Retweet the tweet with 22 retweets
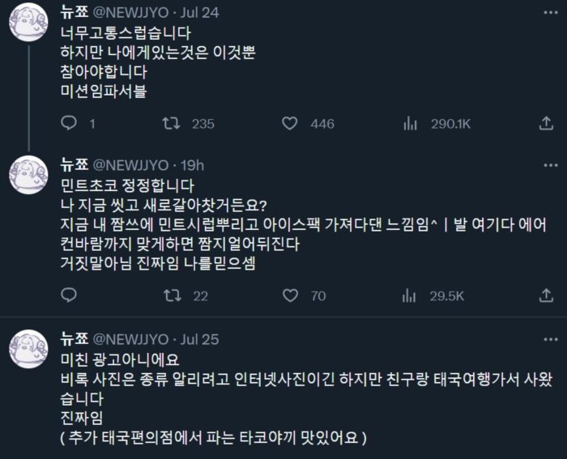 171,296
